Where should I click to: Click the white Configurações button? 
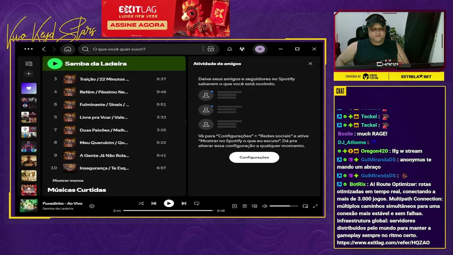coord(254,157)
